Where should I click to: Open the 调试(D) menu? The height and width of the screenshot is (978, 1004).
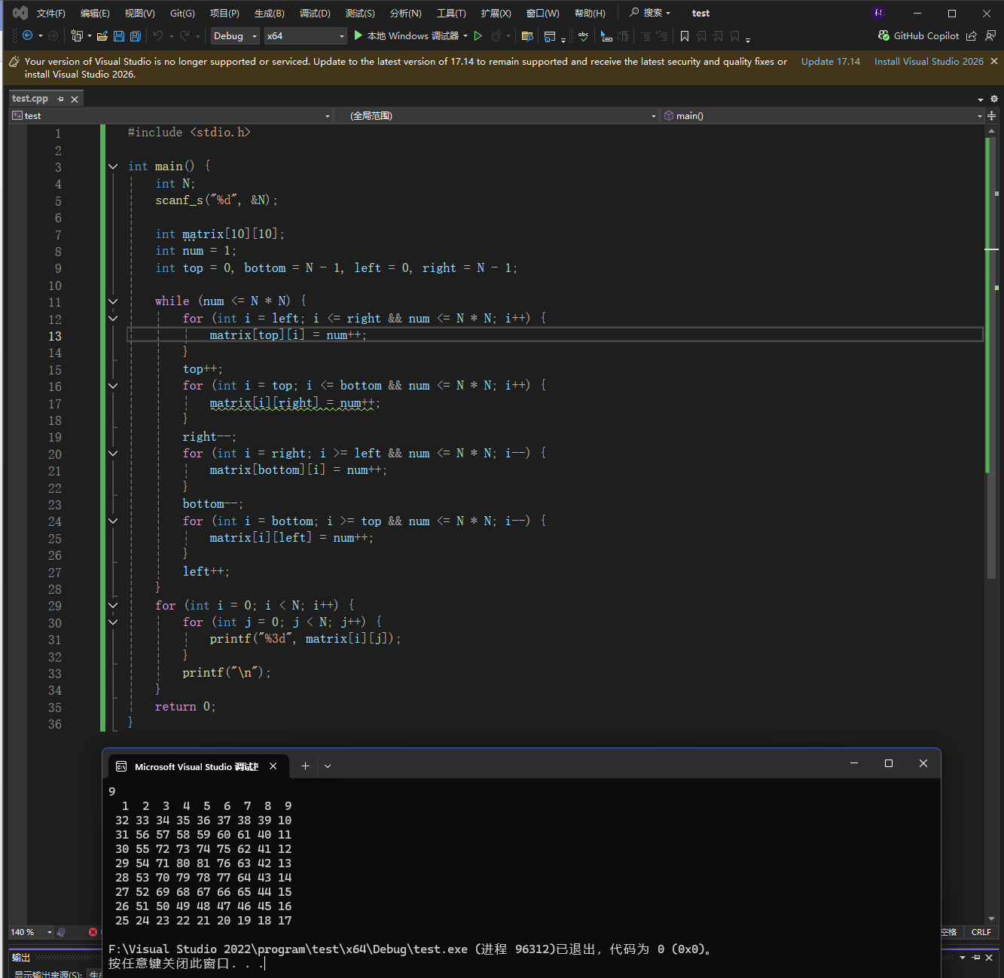(315, 14)
